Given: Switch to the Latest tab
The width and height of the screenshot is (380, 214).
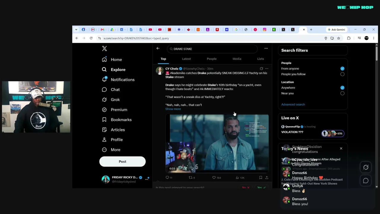Looking at the screenshot, I should point(186,59).
